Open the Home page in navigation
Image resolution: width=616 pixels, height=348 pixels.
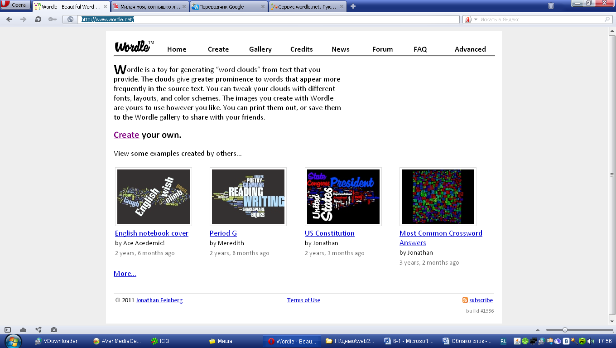click(177, 49)
